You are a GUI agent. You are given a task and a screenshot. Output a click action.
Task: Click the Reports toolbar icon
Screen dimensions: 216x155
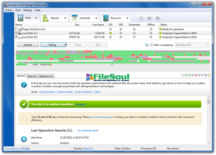click(46, 18)
